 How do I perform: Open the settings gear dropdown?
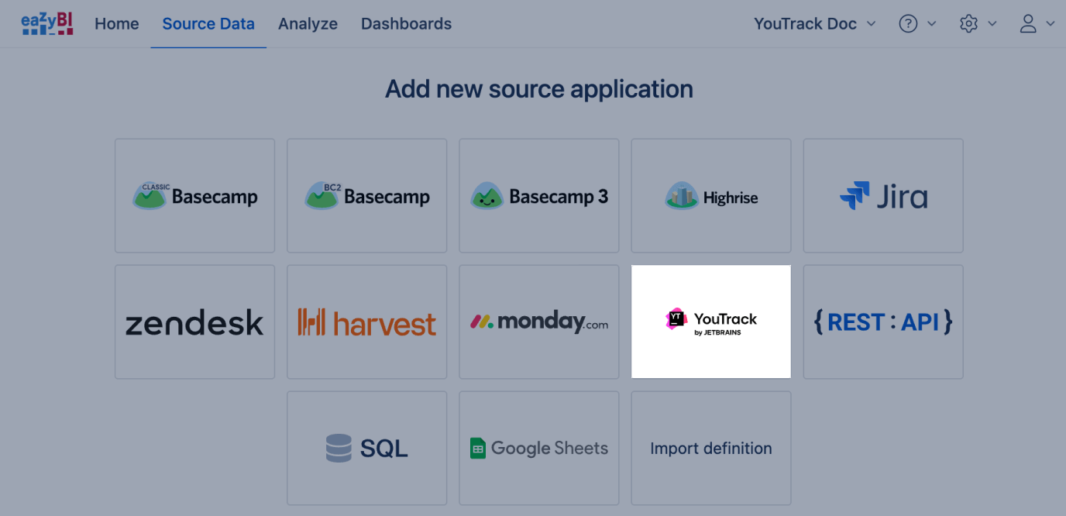pos(978,24)
